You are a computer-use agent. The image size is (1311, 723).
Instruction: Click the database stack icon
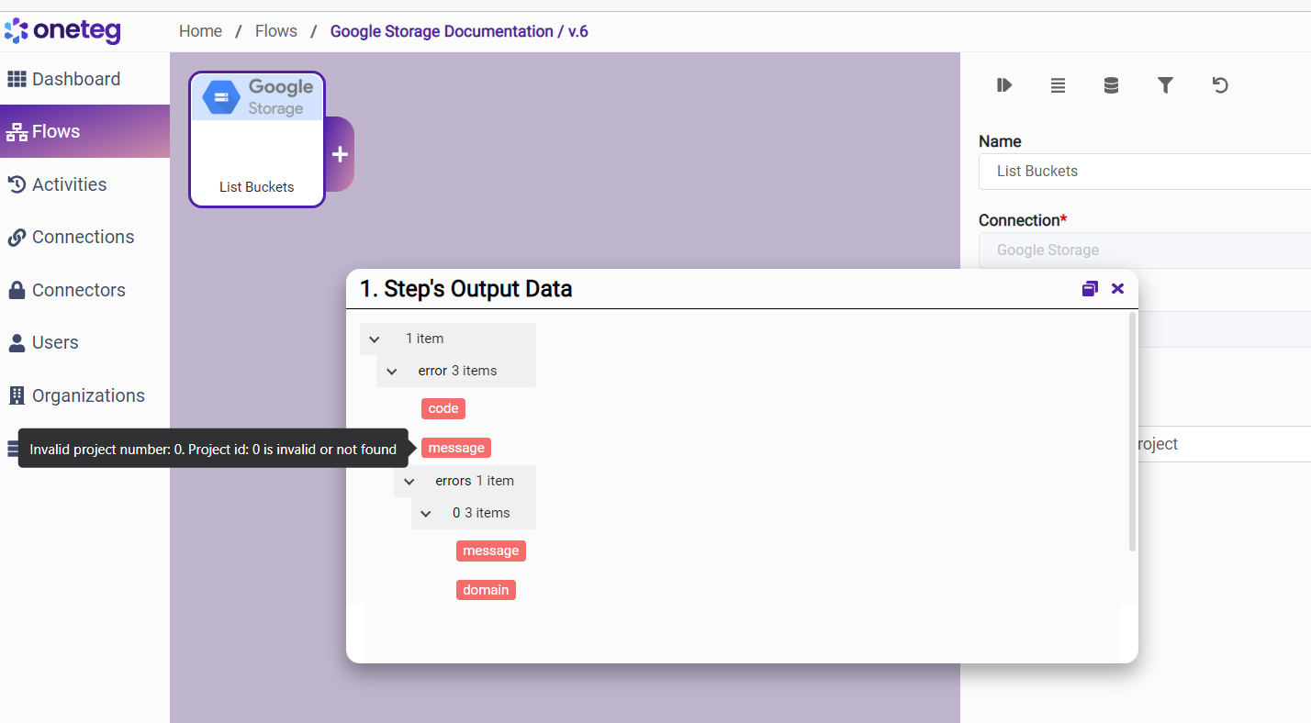pyautogui.click(x=1111, y=85)
